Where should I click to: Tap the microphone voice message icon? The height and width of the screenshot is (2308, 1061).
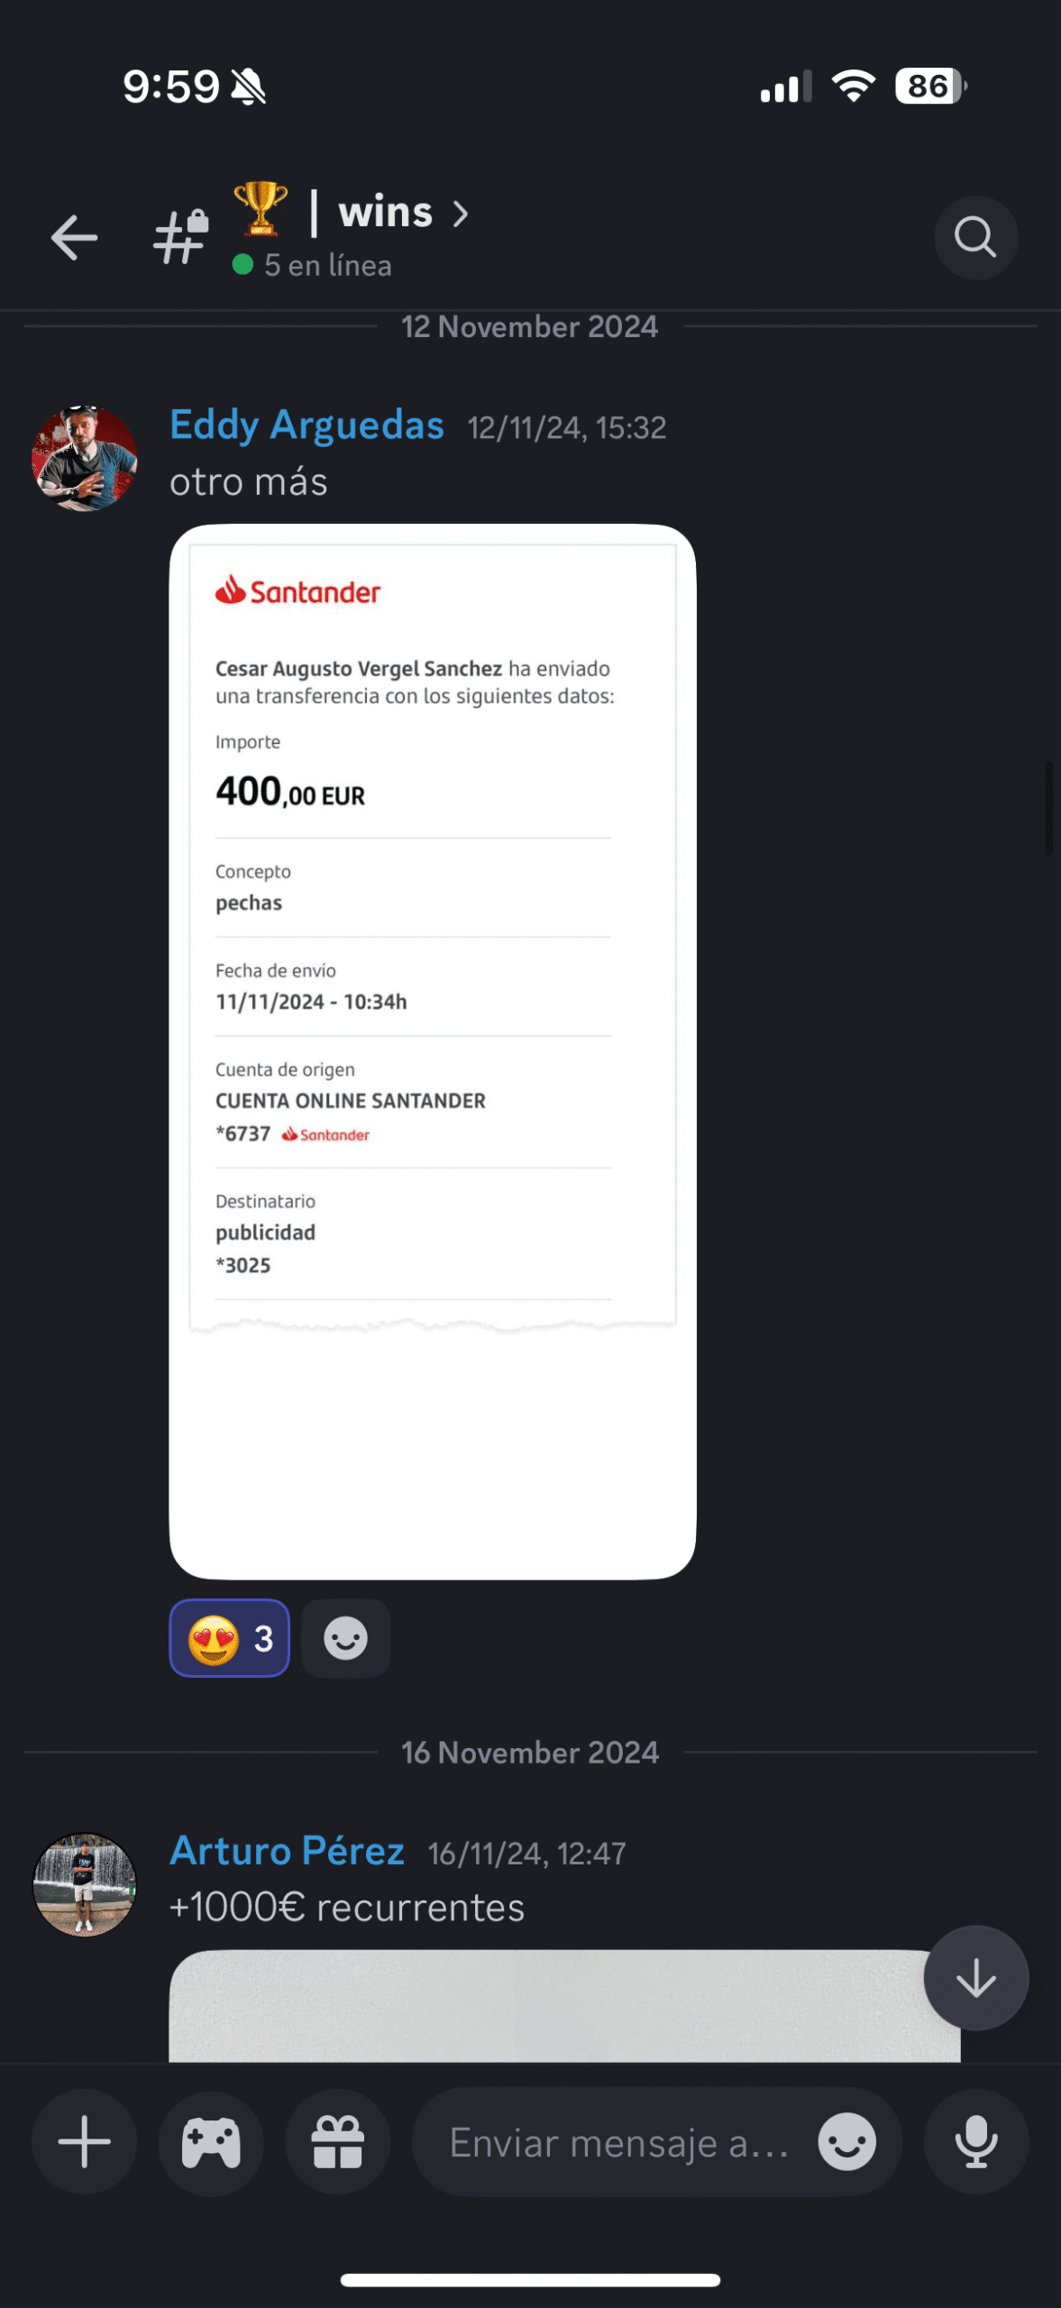(976, 2141)
